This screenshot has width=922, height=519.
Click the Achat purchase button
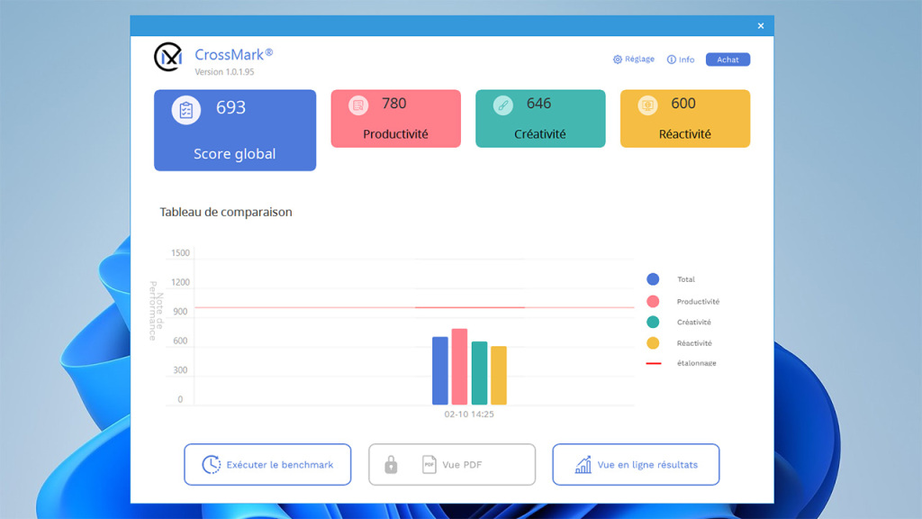point(728,59)
